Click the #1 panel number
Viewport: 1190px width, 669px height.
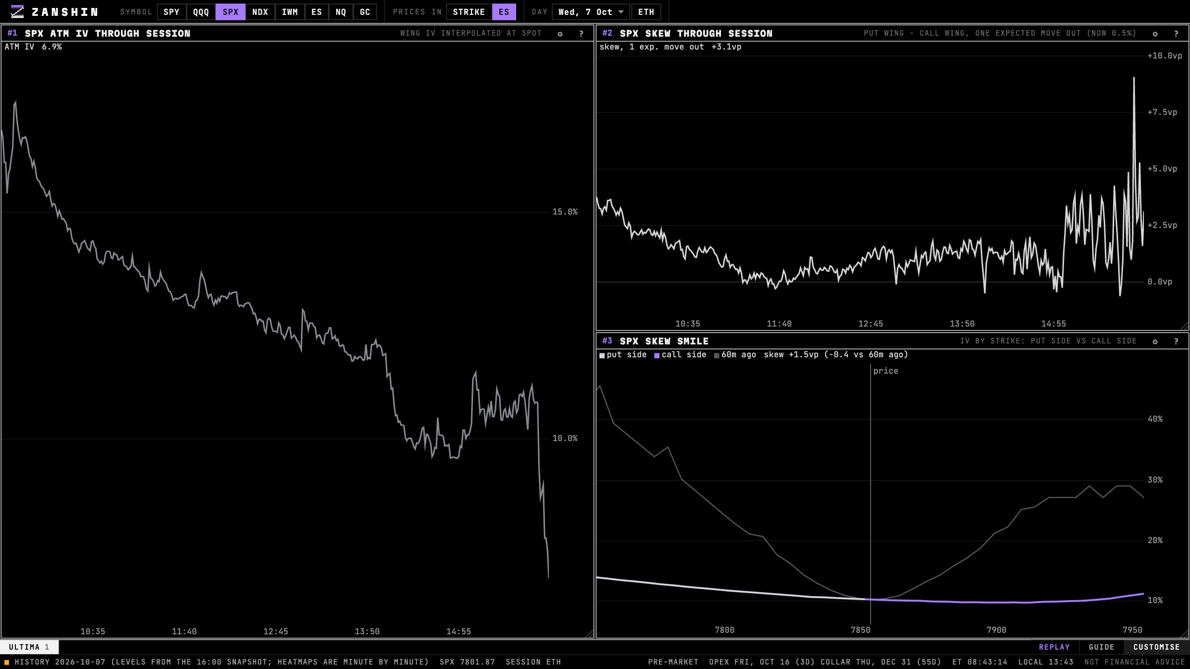point(12,33)
